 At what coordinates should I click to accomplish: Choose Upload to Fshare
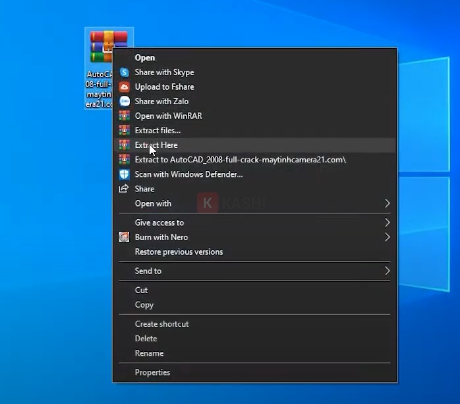click(254, 87)
